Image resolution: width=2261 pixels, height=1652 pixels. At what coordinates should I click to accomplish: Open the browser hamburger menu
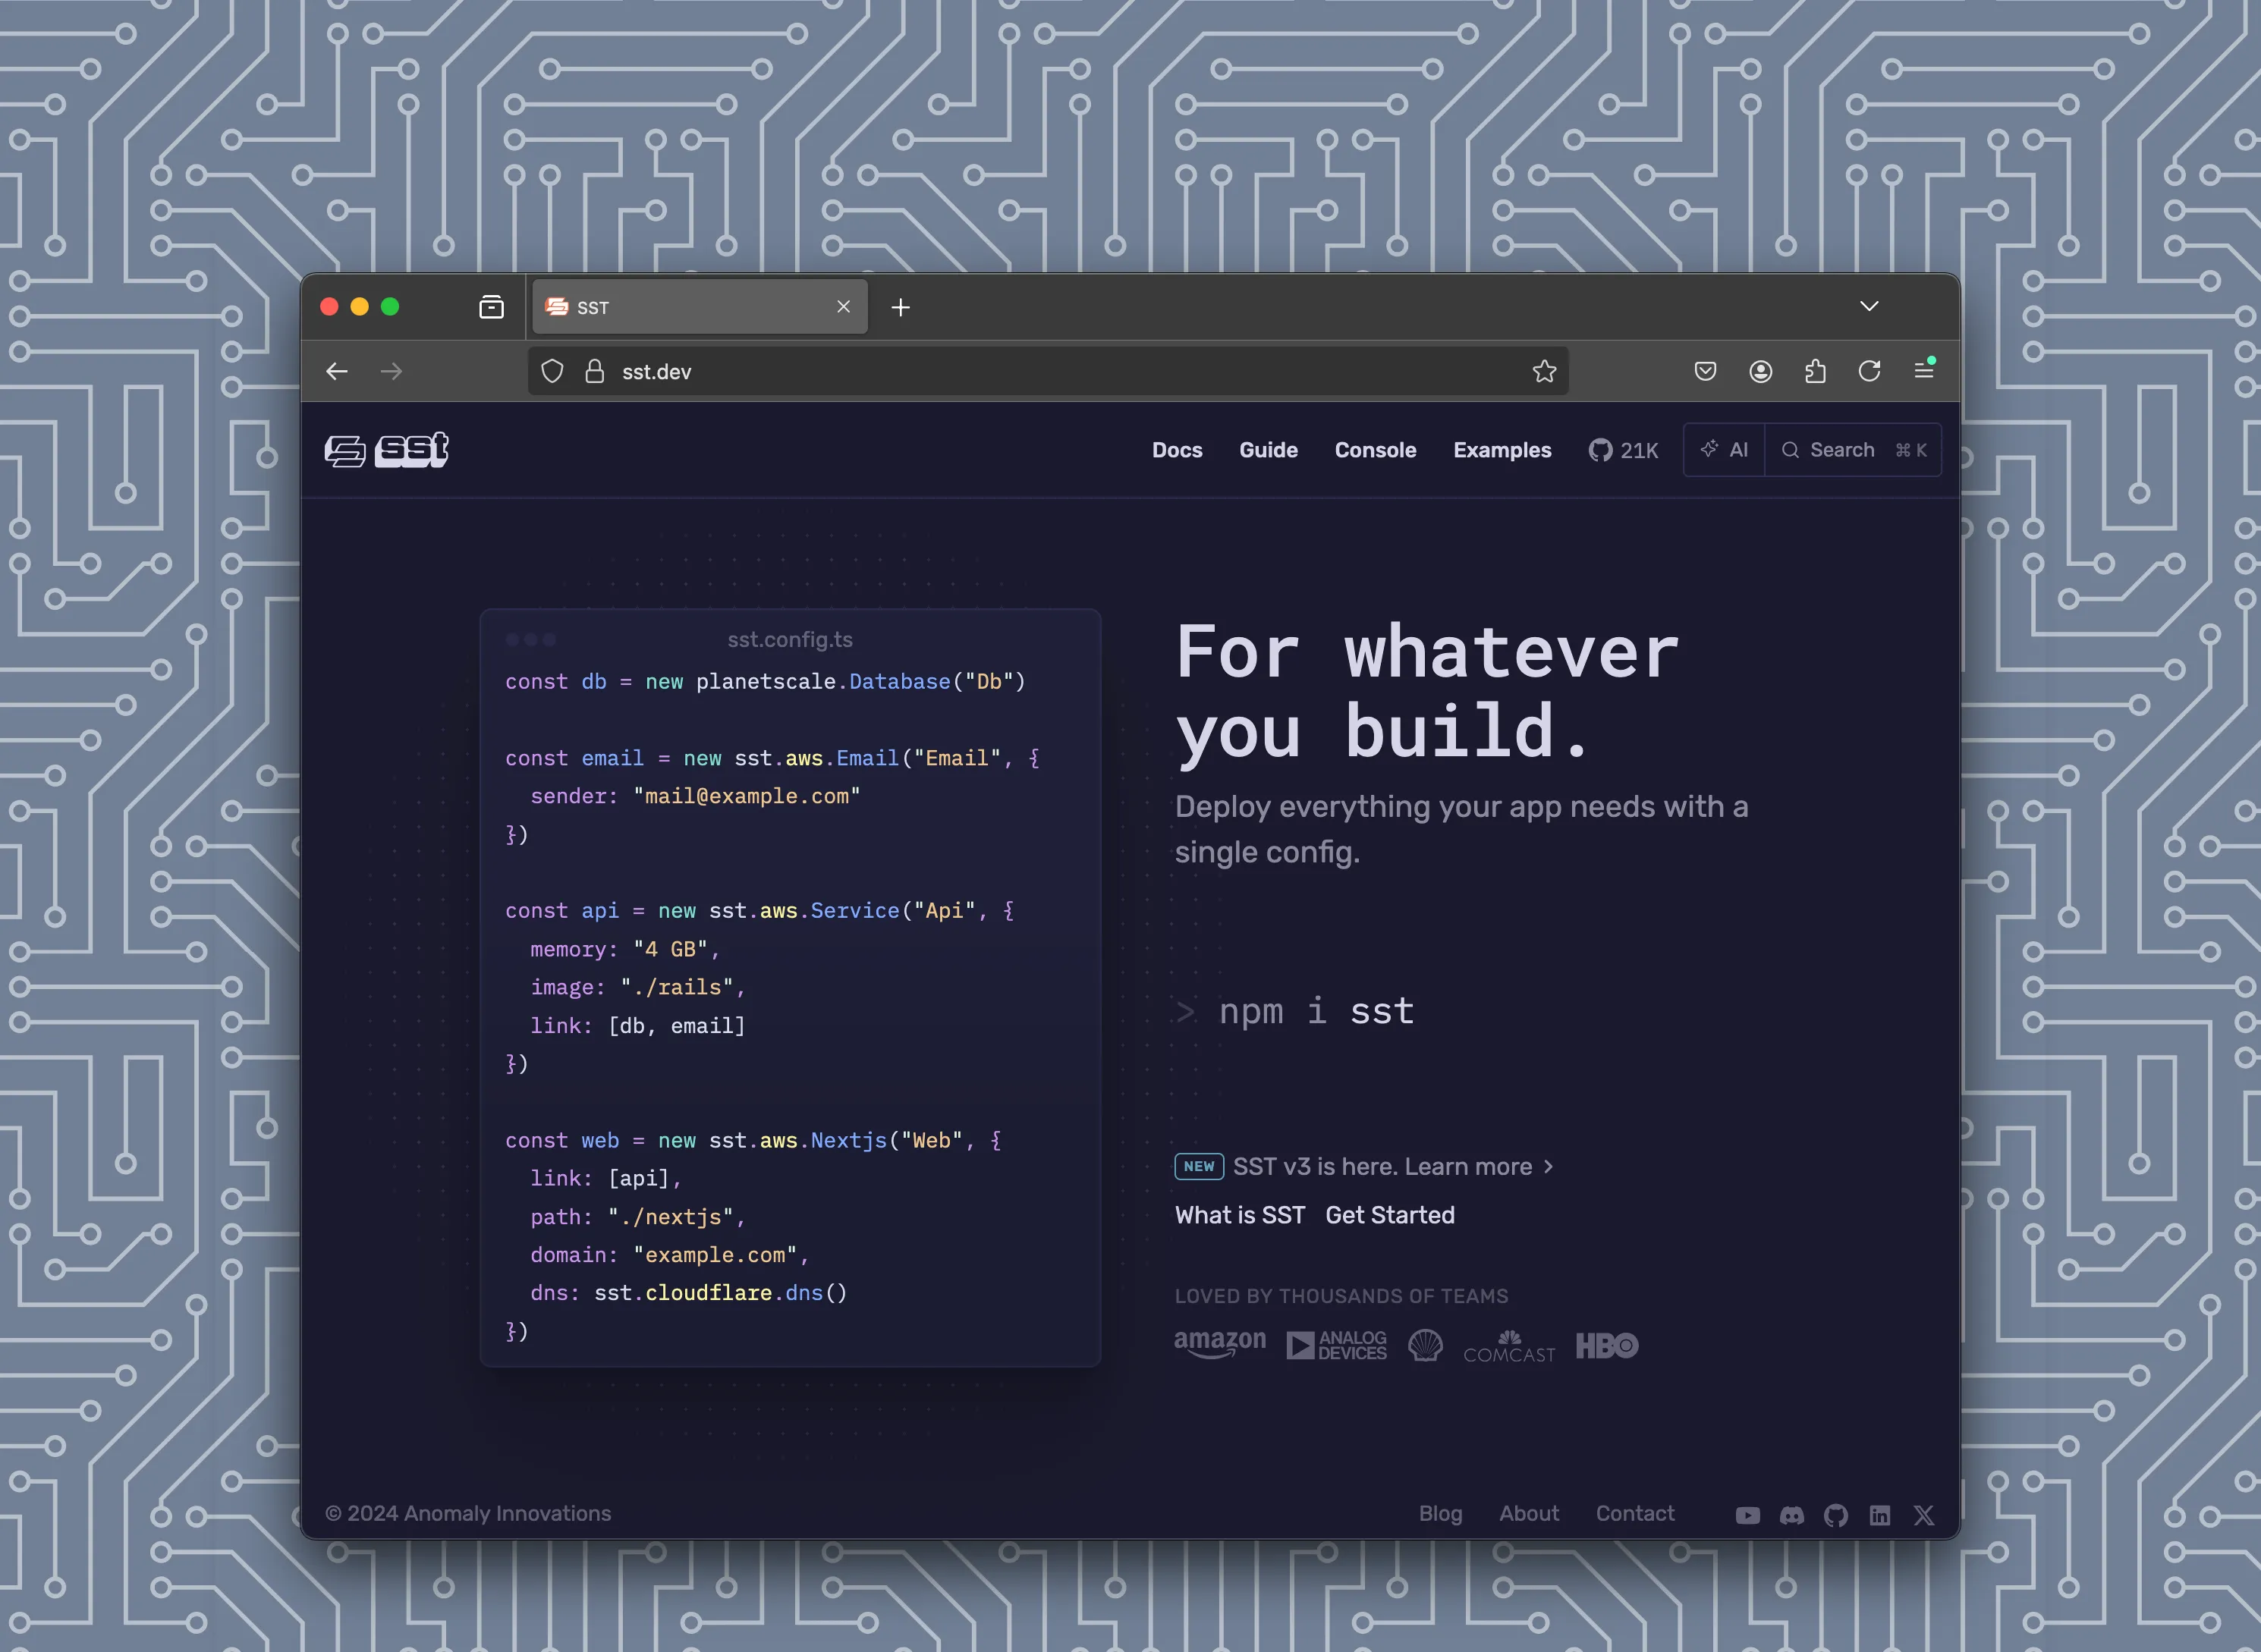[x=1924, y=371]
